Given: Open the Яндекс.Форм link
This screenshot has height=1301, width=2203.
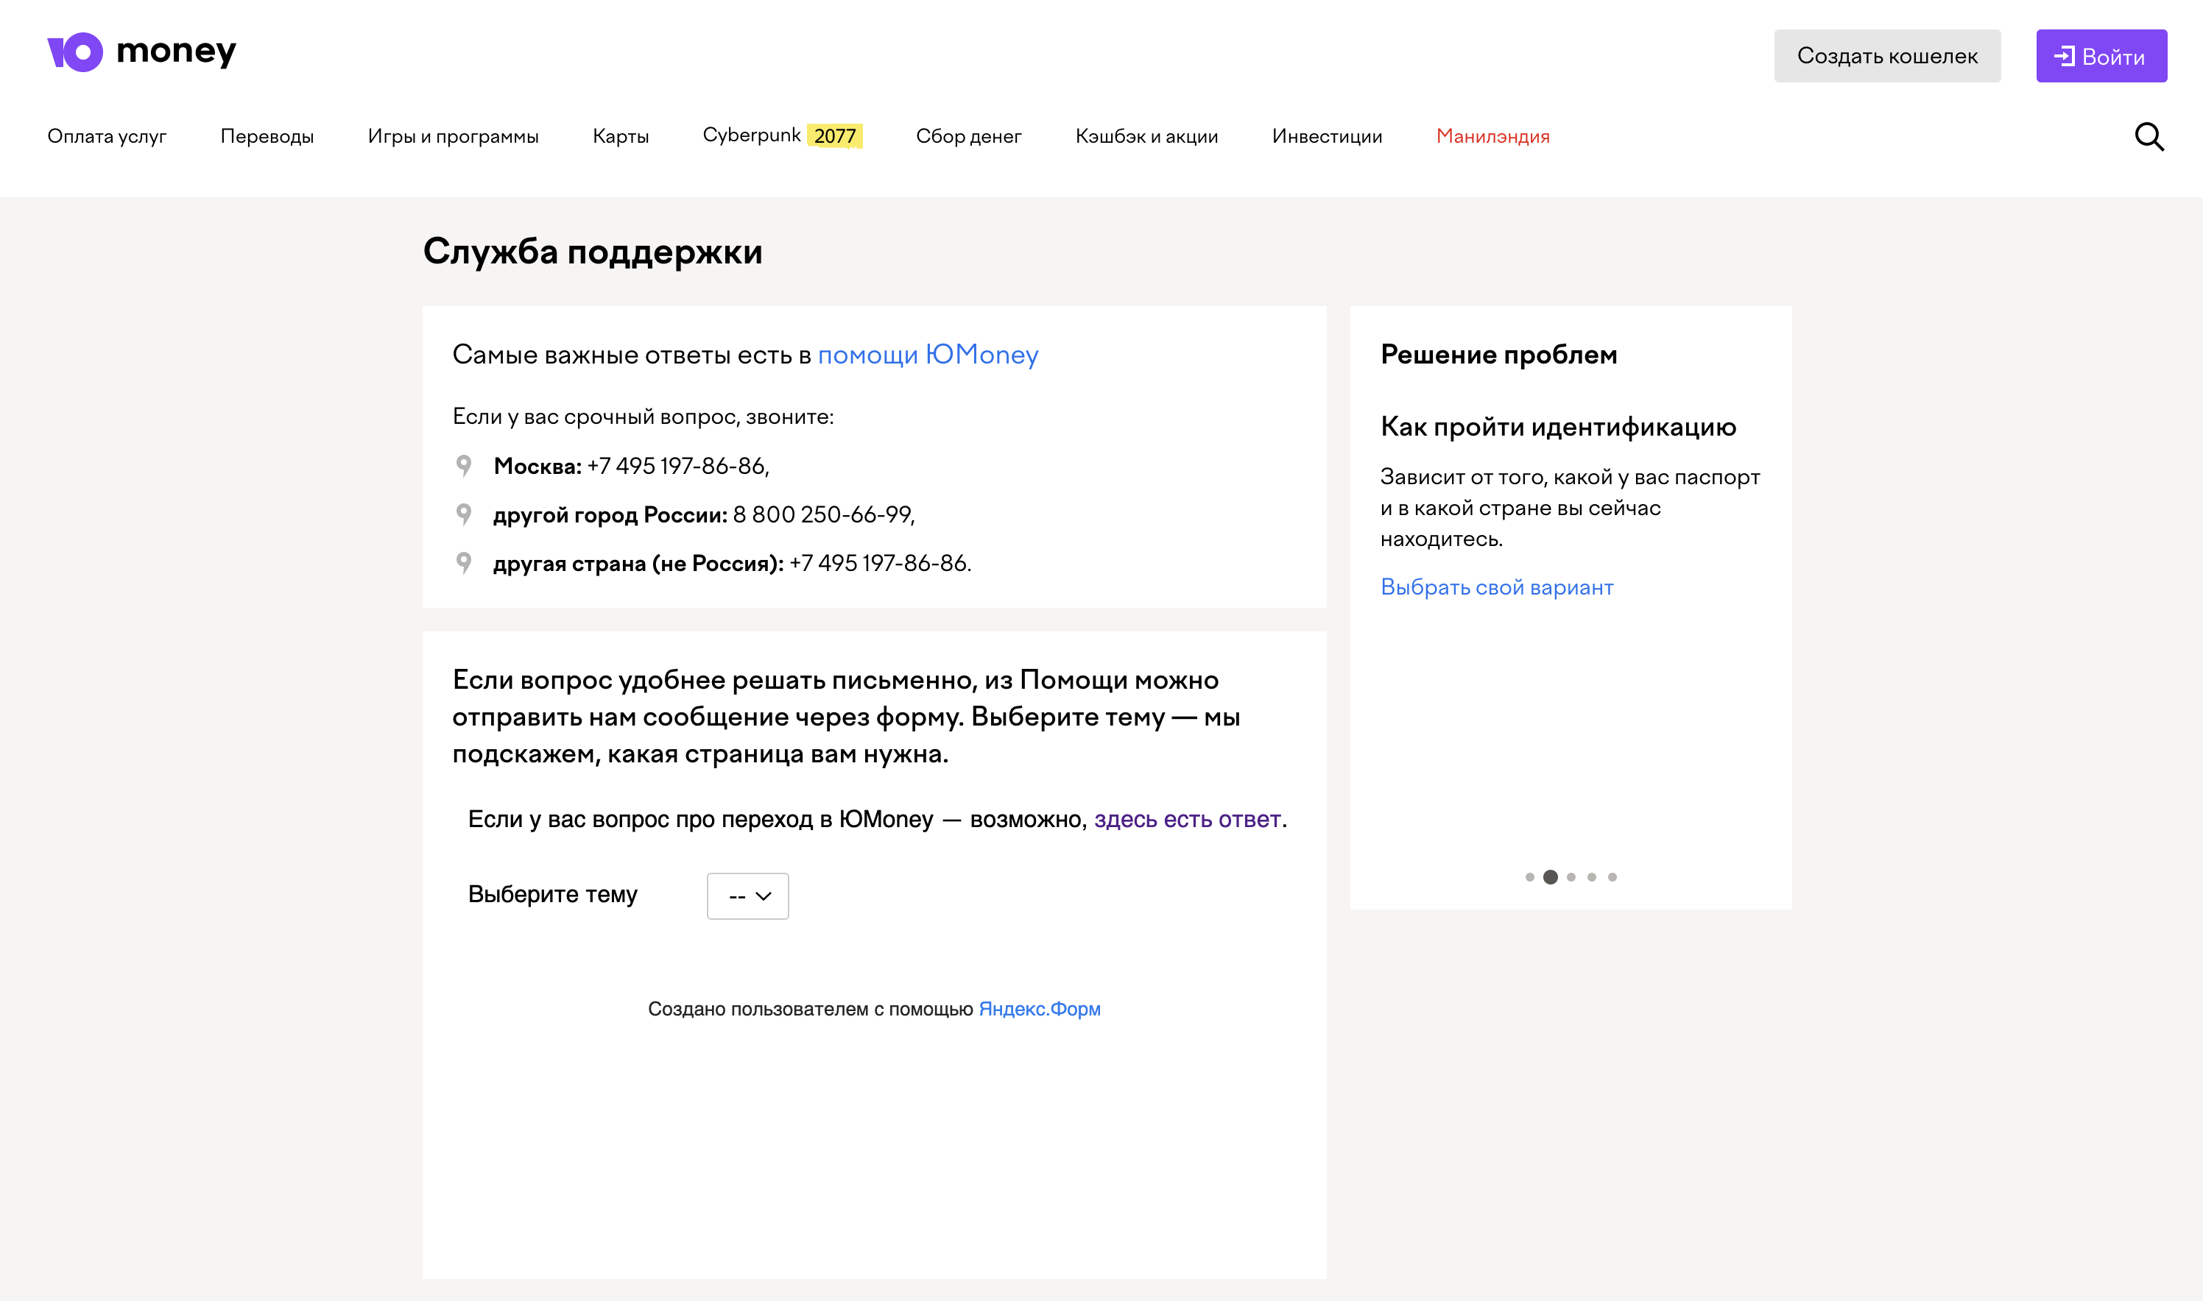Looking at the screenshot, I should [1039, 1009].
